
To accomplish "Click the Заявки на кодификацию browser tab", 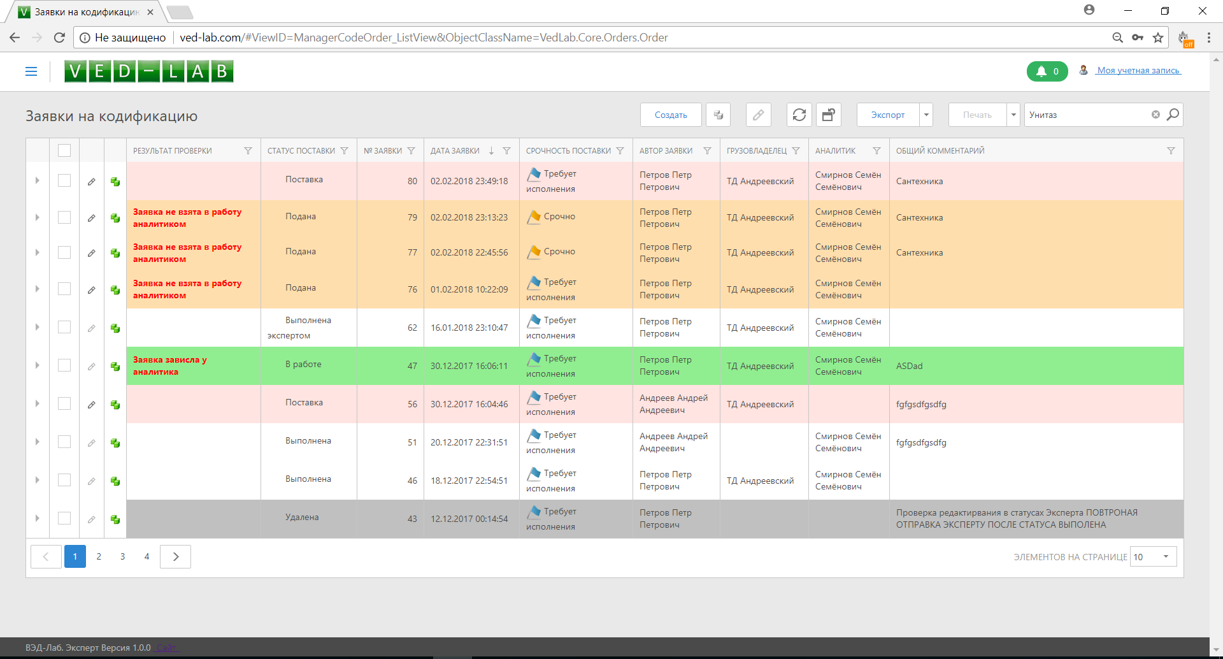I will [86, 11].
